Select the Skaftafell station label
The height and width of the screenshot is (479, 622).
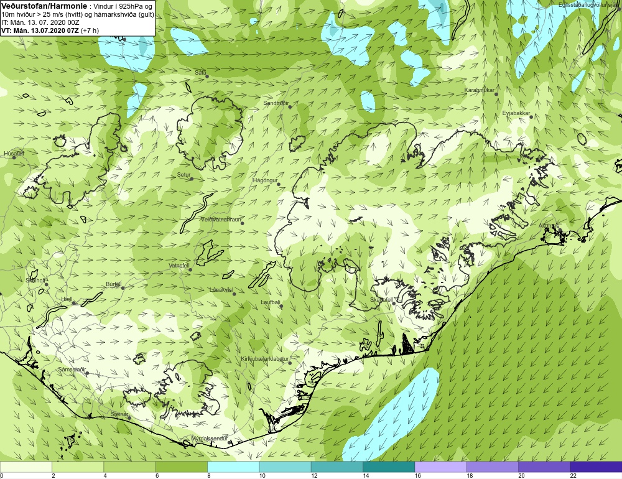click(381, 300)
